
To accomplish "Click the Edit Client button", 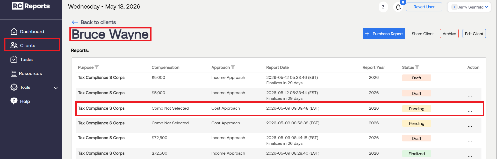I will point(474,34).
